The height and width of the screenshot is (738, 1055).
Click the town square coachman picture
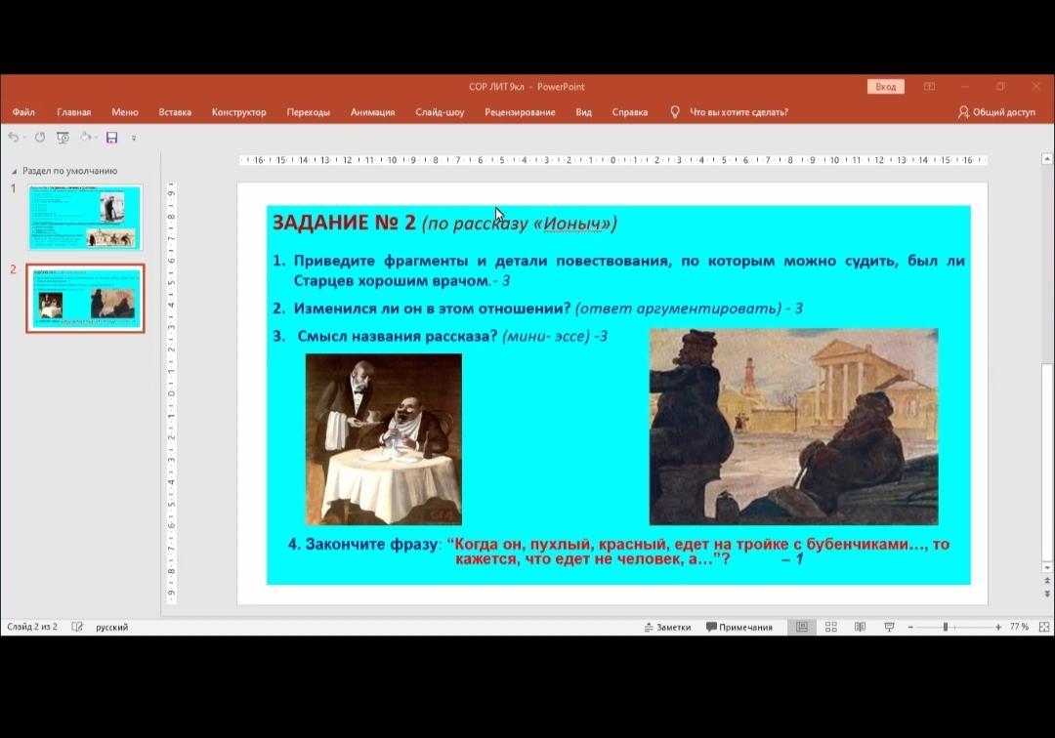pyautogui.click(x=794, y=427)
